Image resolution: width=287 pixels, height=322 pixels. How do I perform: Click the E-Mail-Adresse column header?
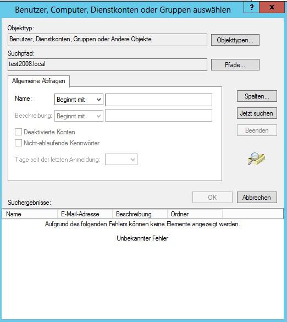point(85,214)
